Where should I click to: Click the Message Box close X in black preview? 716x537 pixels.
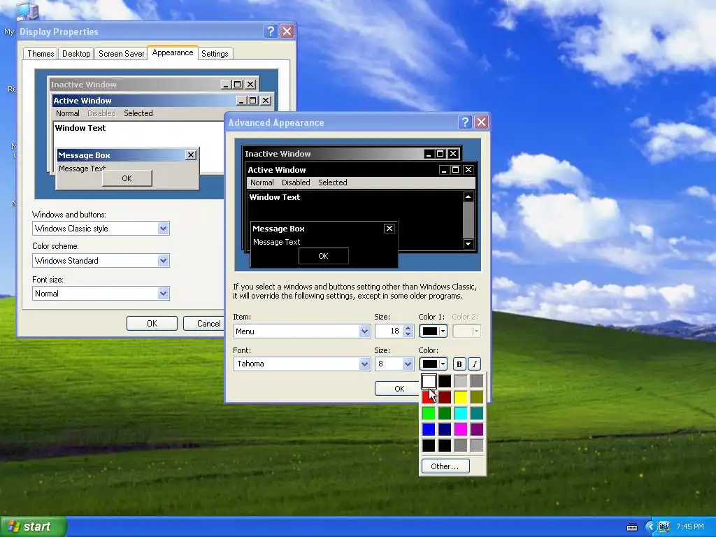click(x=389, y=229)
